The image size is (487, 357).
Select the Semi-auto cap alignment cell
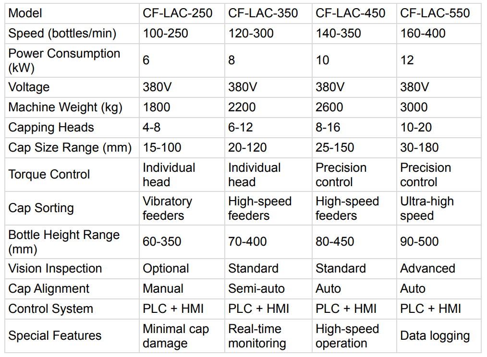coord(256,289)
